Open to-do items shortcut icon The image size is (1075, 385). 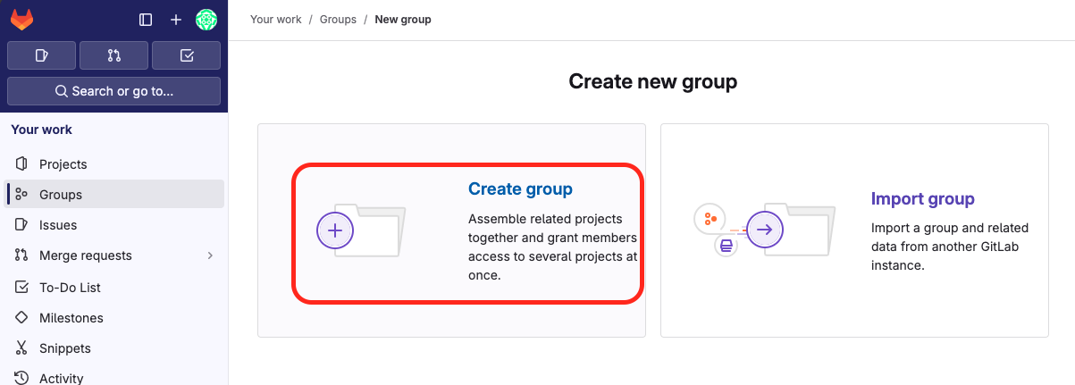coord(186,55)
